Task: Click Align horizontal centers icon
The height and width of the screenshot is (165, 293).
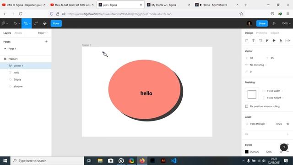Action: pyautogui.click(x=253, y=40)
